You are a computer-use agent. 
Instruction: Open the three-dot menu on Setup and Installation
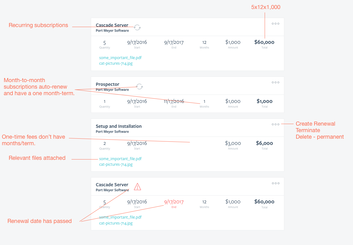coord(275,124)
